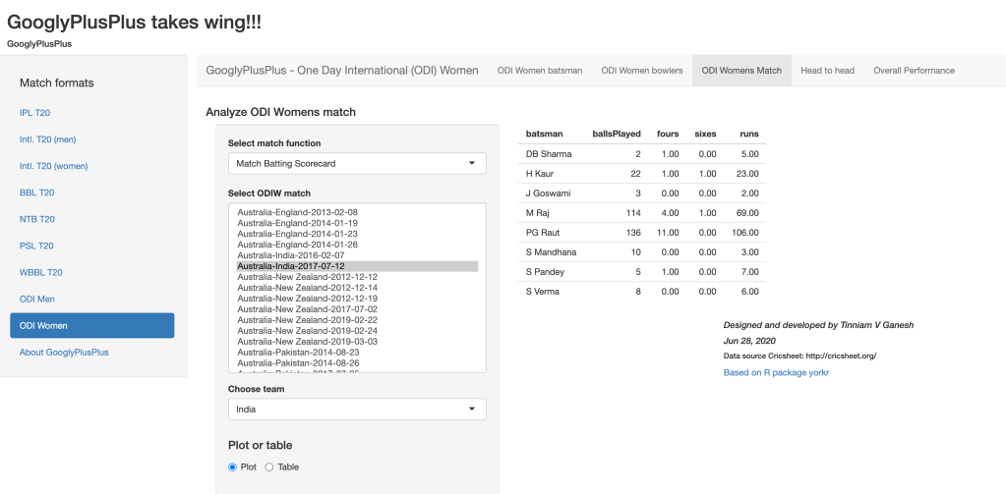Select the Table radio button
The height and width of the screenshot is (494, 1006).
pyautogui.click(x=270, y=467)
